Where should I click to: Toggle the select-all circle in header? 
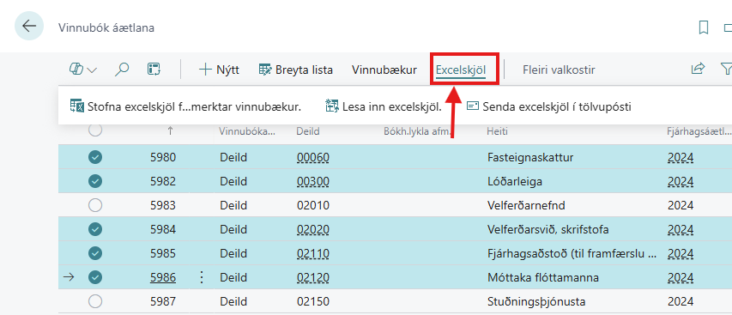coord(95,130)
